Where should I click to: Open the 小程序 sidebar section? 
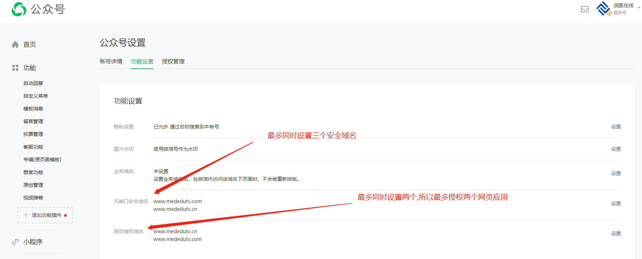point(33,242)
